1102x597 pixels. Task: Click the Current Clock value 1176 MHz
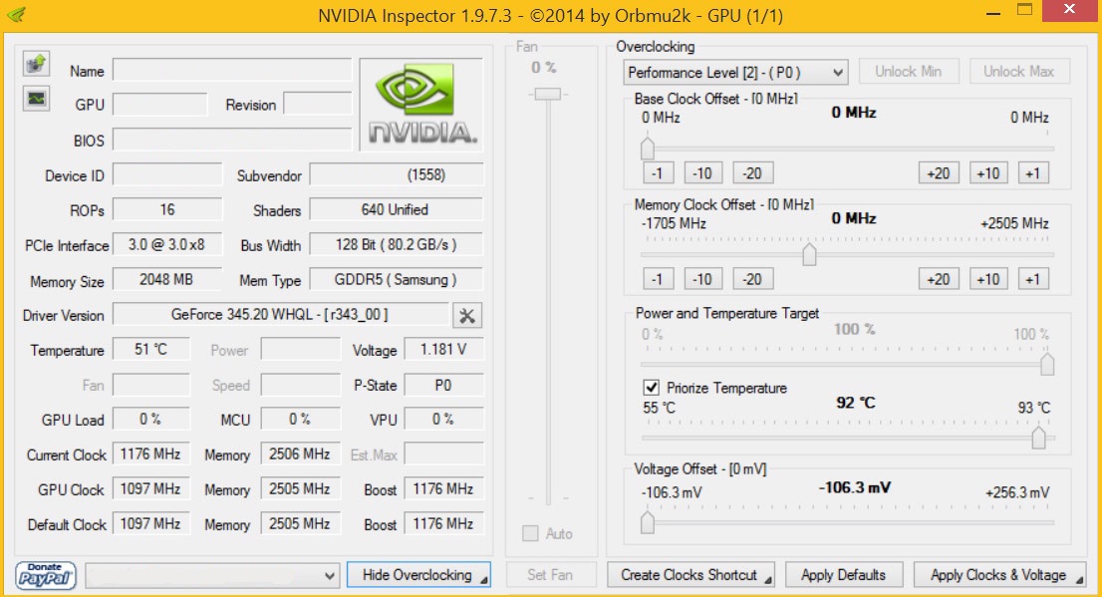click(x=151, y=454)
